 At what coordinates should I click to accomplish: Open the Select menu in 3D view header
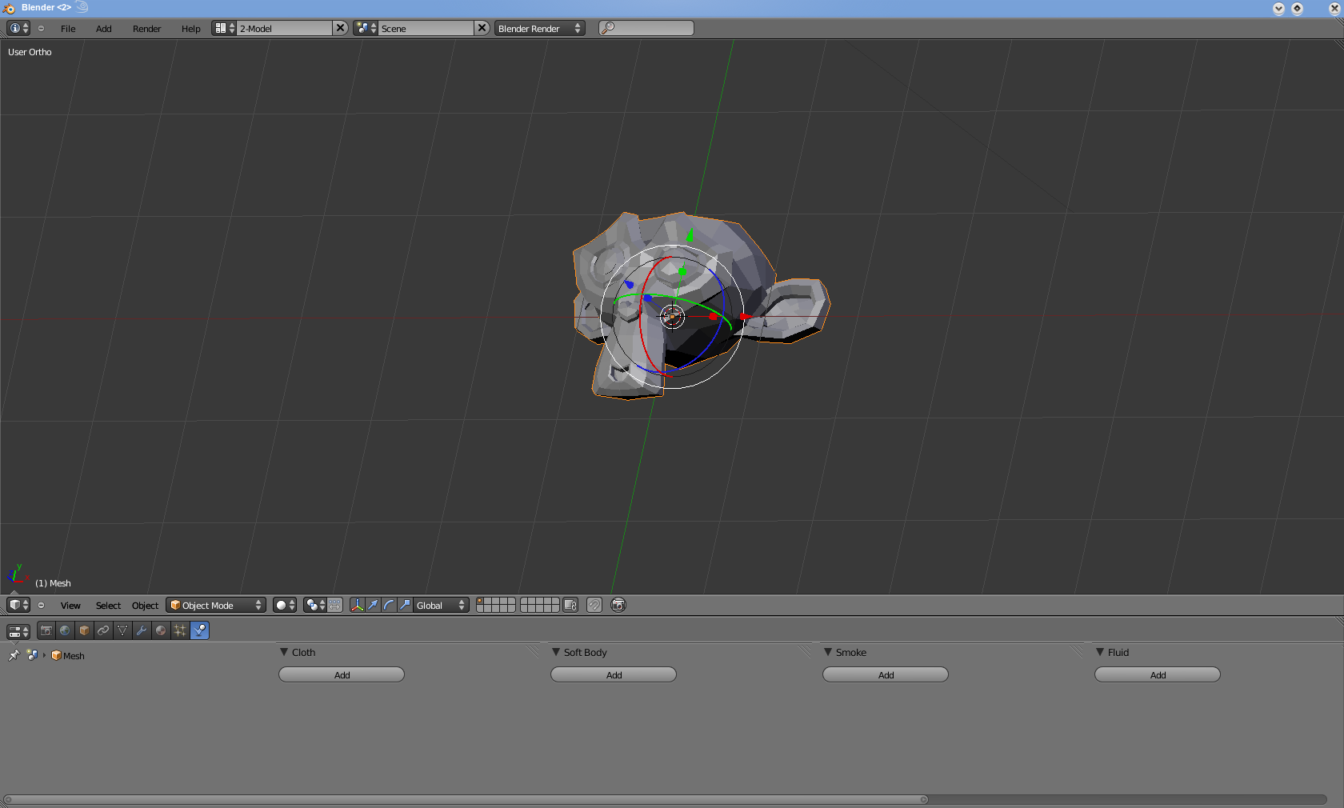coord(108,606)
